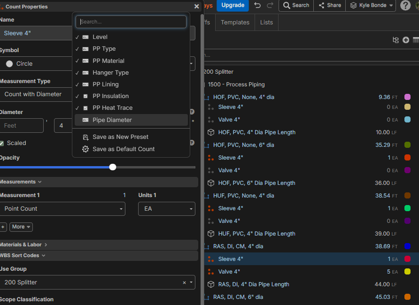Viewport: 419px width, 305px height.
Task: Open the Point Count measurement dropdown
Action: click(62, 209)
